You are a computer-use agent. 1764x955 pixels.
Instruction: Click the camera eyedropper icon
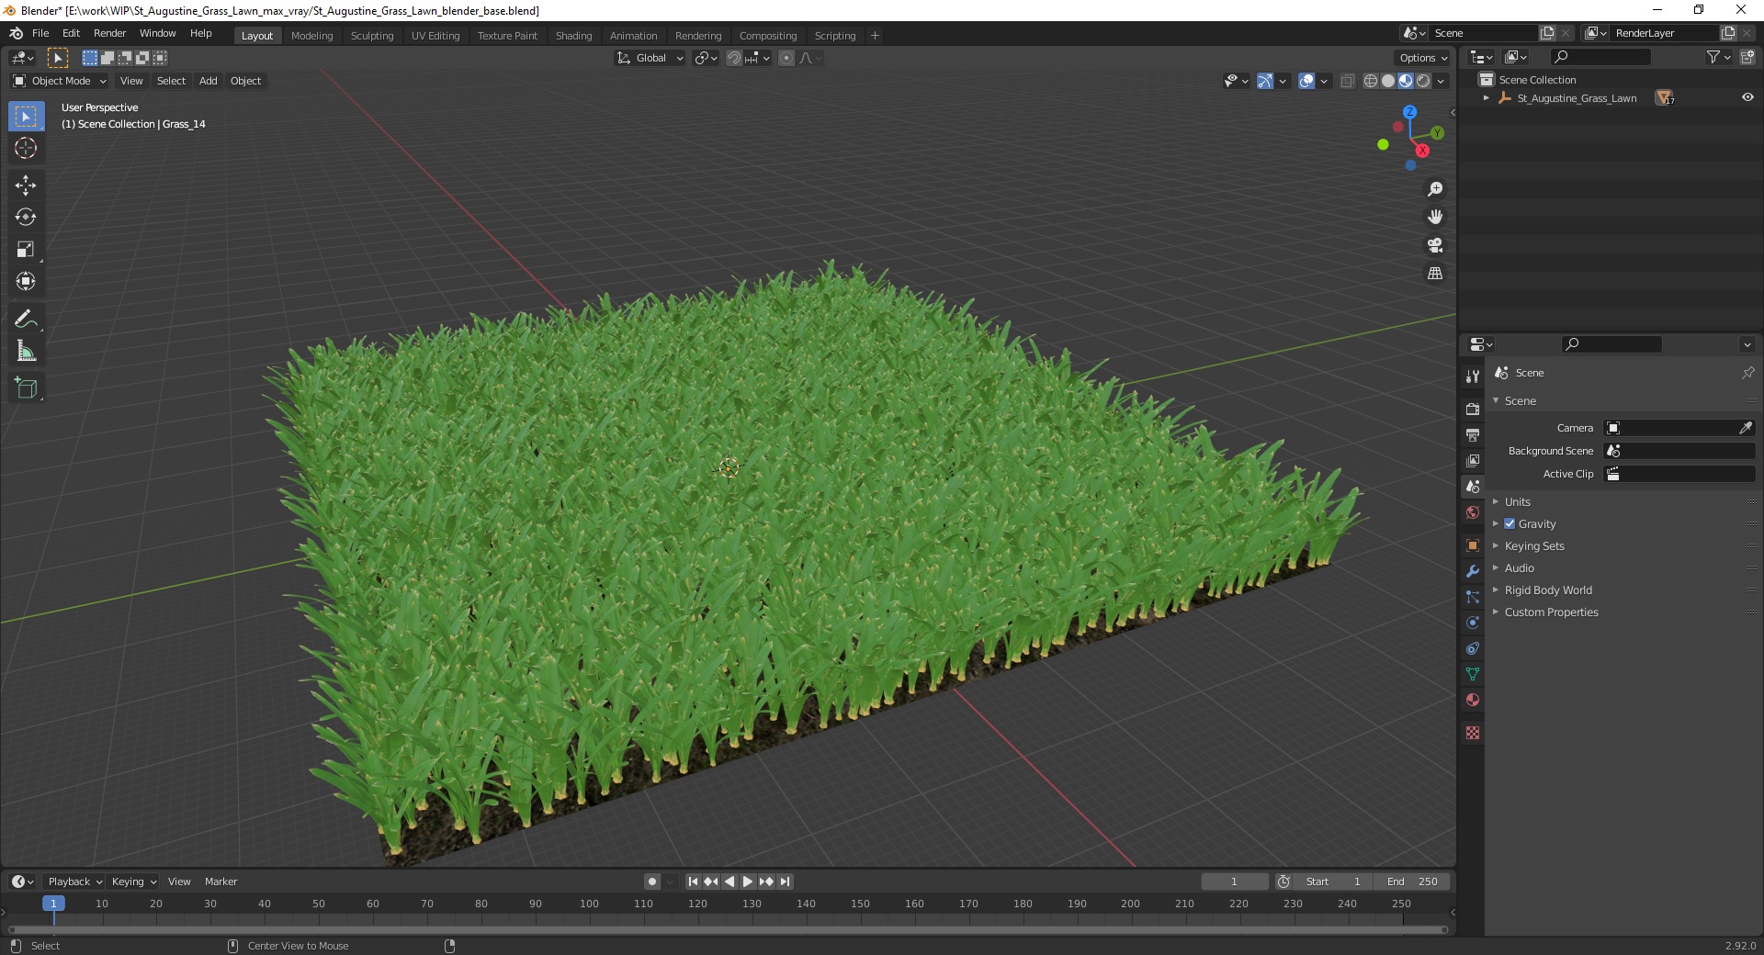[1746, 428]
